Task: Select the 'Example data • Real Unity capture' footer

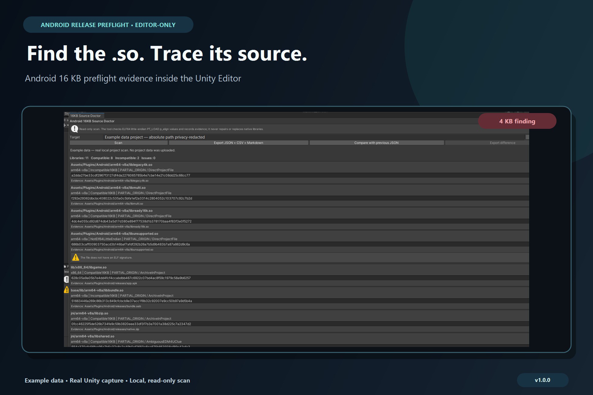Action: pyautogui.click(x=107, y=380)
